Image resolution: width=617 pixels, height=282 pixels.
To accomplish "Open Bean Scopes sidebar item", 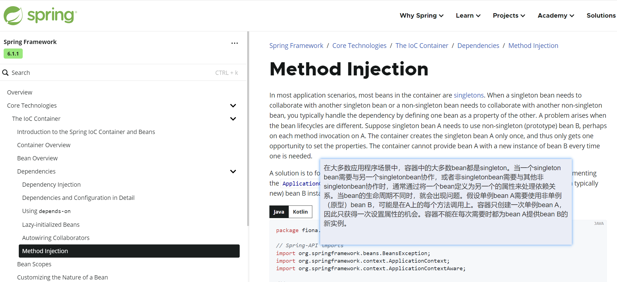I will [x=34, y=264].
